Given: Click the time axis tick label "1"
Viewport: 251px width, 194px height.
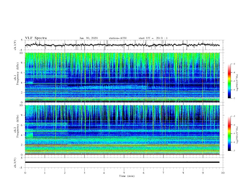Looking at the screenshot, I should [45, 173].
